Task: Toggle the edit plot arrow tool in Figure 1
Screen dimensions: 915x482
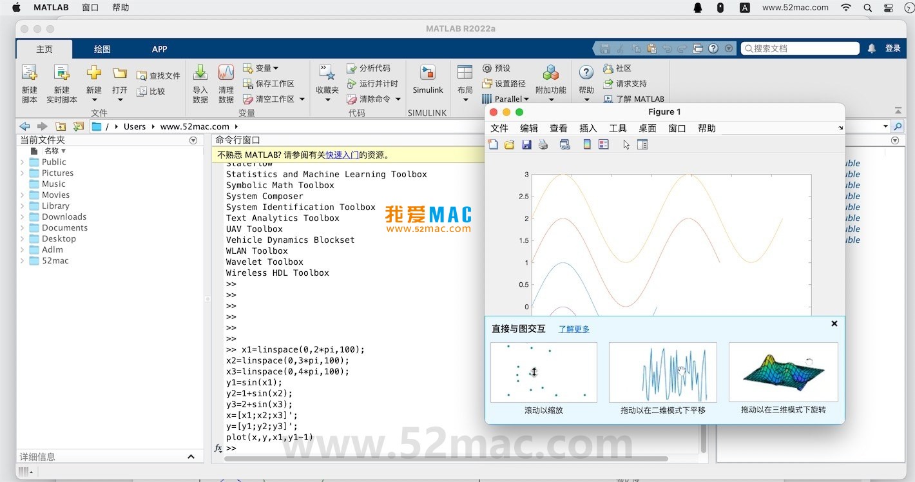Action: tap(626, 145)
